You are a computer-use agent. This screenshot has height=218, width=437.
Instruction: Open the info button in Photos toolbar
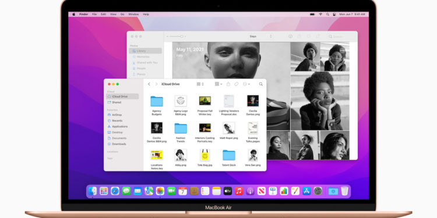pos(290,37)
